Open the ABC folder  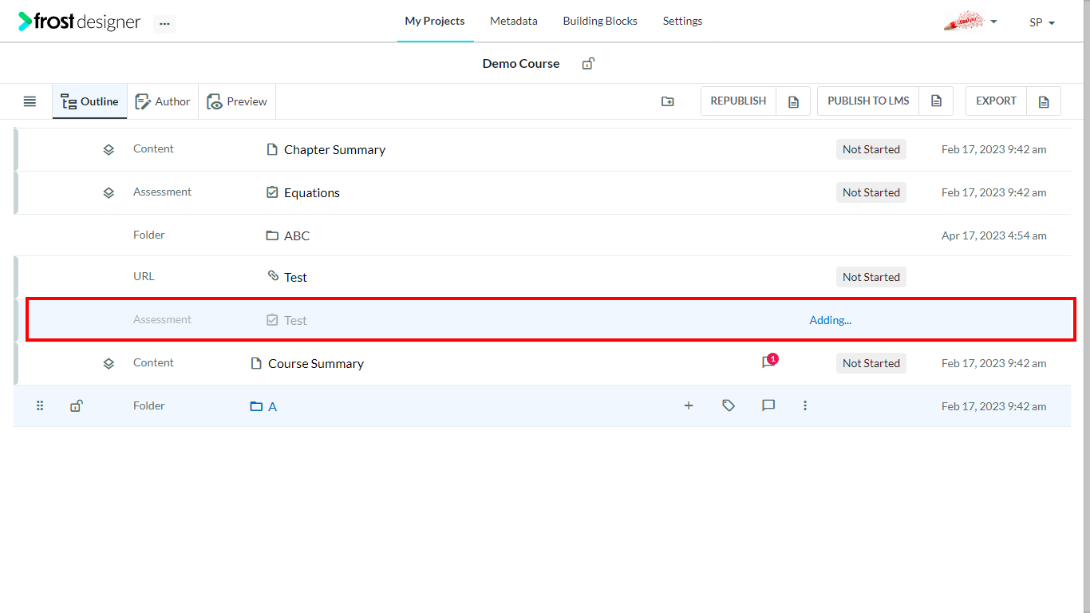(297, 236)
